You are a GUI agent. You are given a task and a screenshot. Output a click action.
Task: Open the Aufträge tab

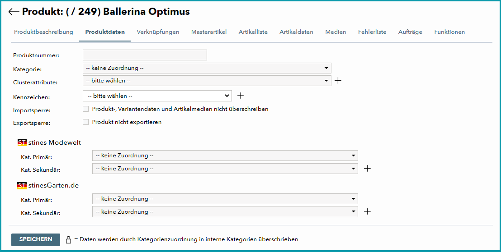tap(410, 32)
